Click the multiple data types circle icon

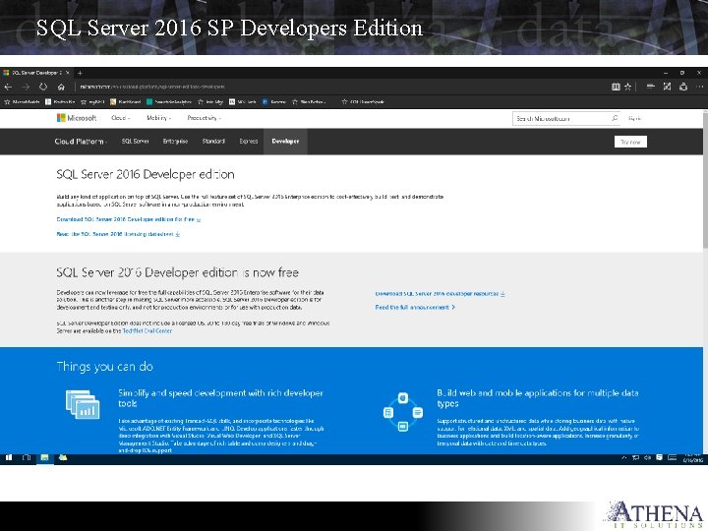(403, 412)
